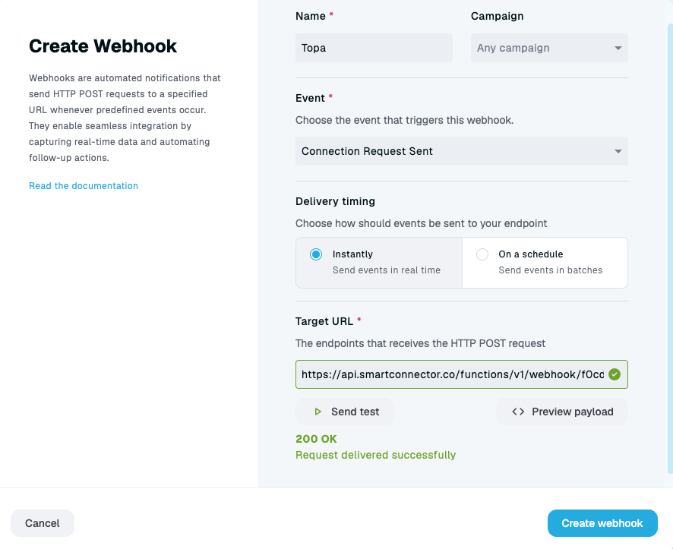Click the Event dropdown caret icon

pyautogui.click(x=618, y=151)
